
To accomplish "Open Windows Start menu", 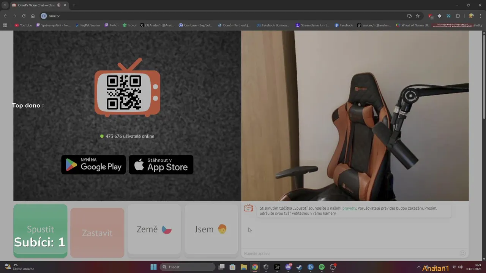I will coord(153,267).
